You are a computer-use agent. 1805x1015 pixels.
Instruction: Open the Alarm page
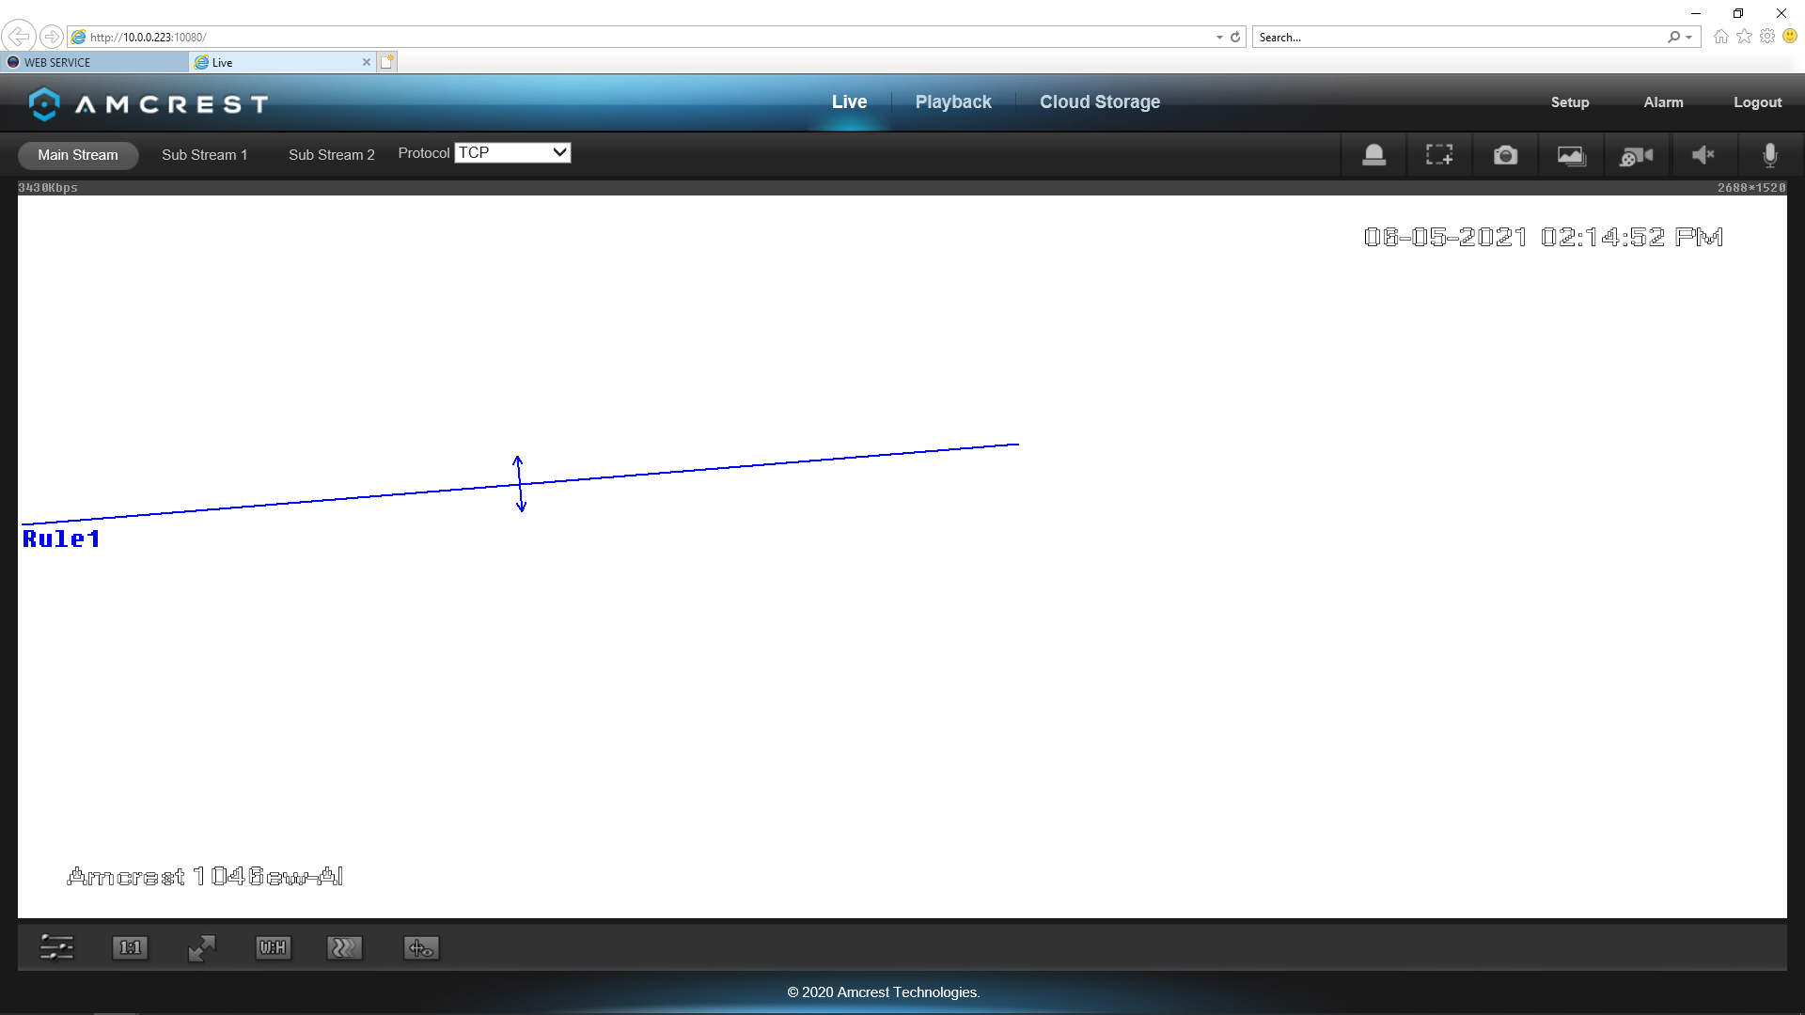1663,102
